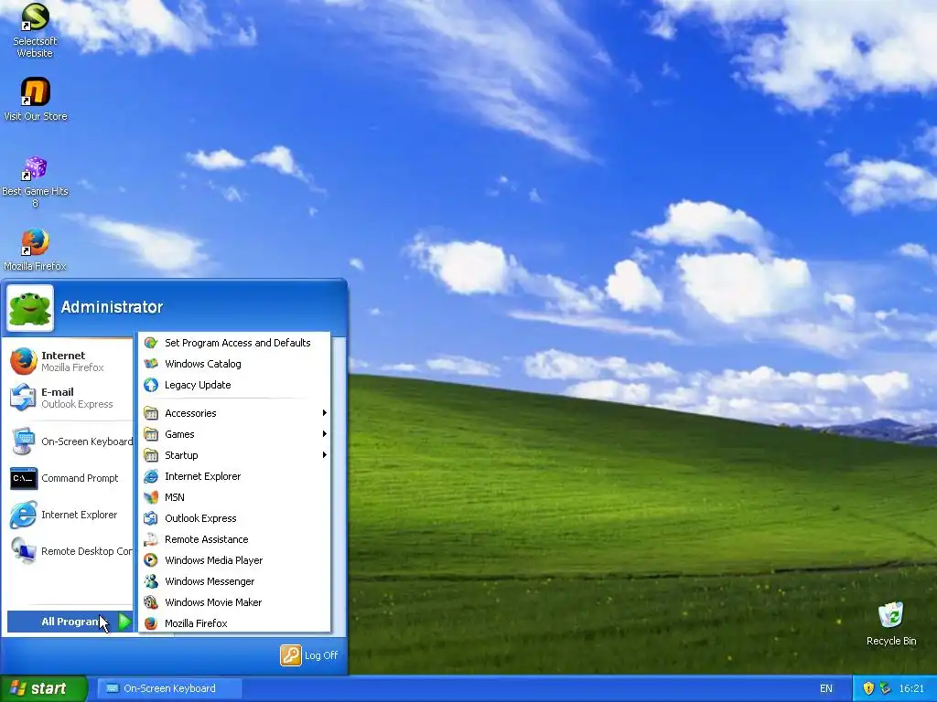
Task: Click the green All Programs arrow
Action: (124, 622)
